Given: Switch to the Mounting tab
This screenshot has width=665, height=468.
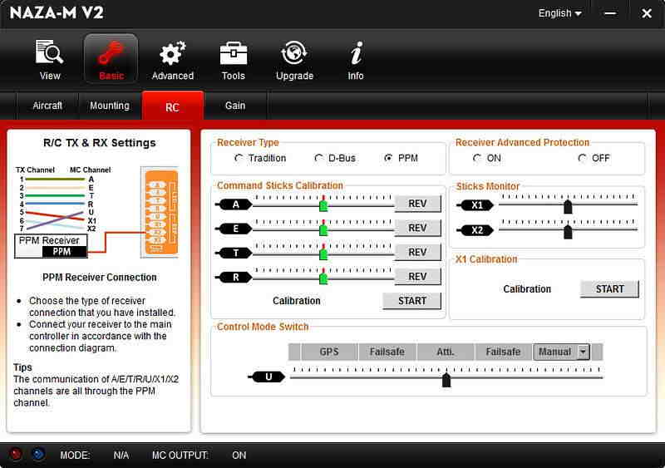Looking at the screenshot, I should click(110, 106).
